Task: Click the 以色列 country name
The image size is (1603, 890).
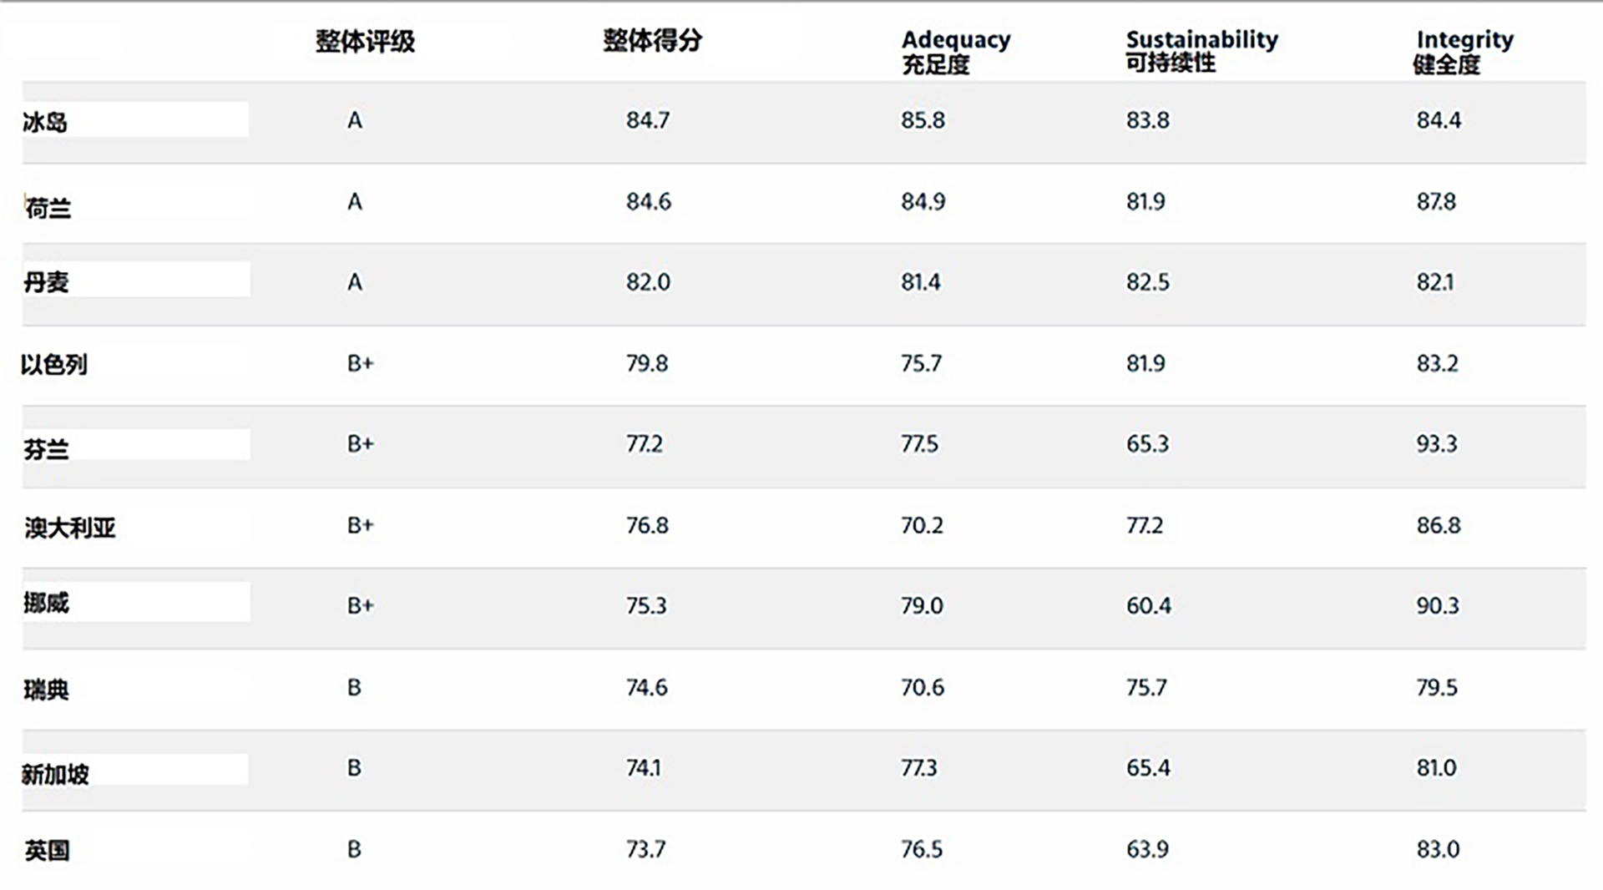Action: coord(54,364)
